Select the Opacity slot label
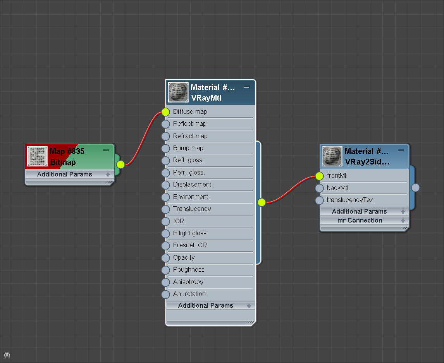Viewport: 444px width, 363px height. tap(184, 257)
